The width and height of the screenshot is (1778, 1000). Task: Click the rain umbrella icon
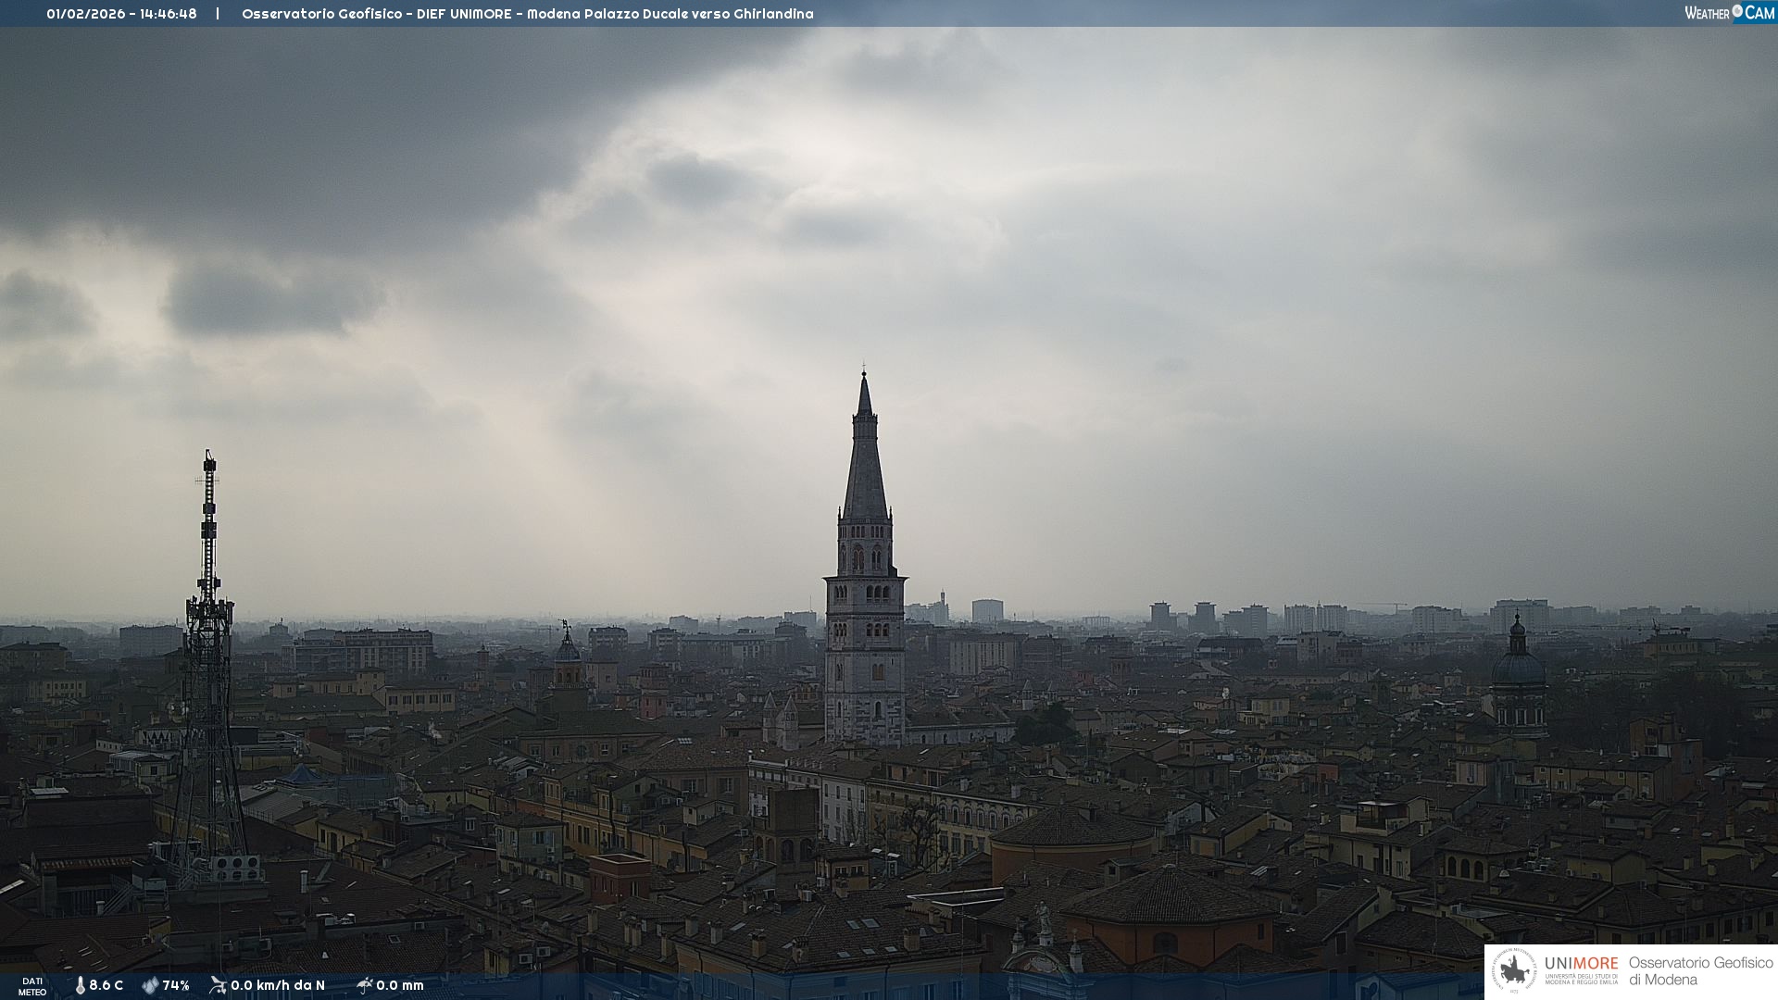point(364,985)
